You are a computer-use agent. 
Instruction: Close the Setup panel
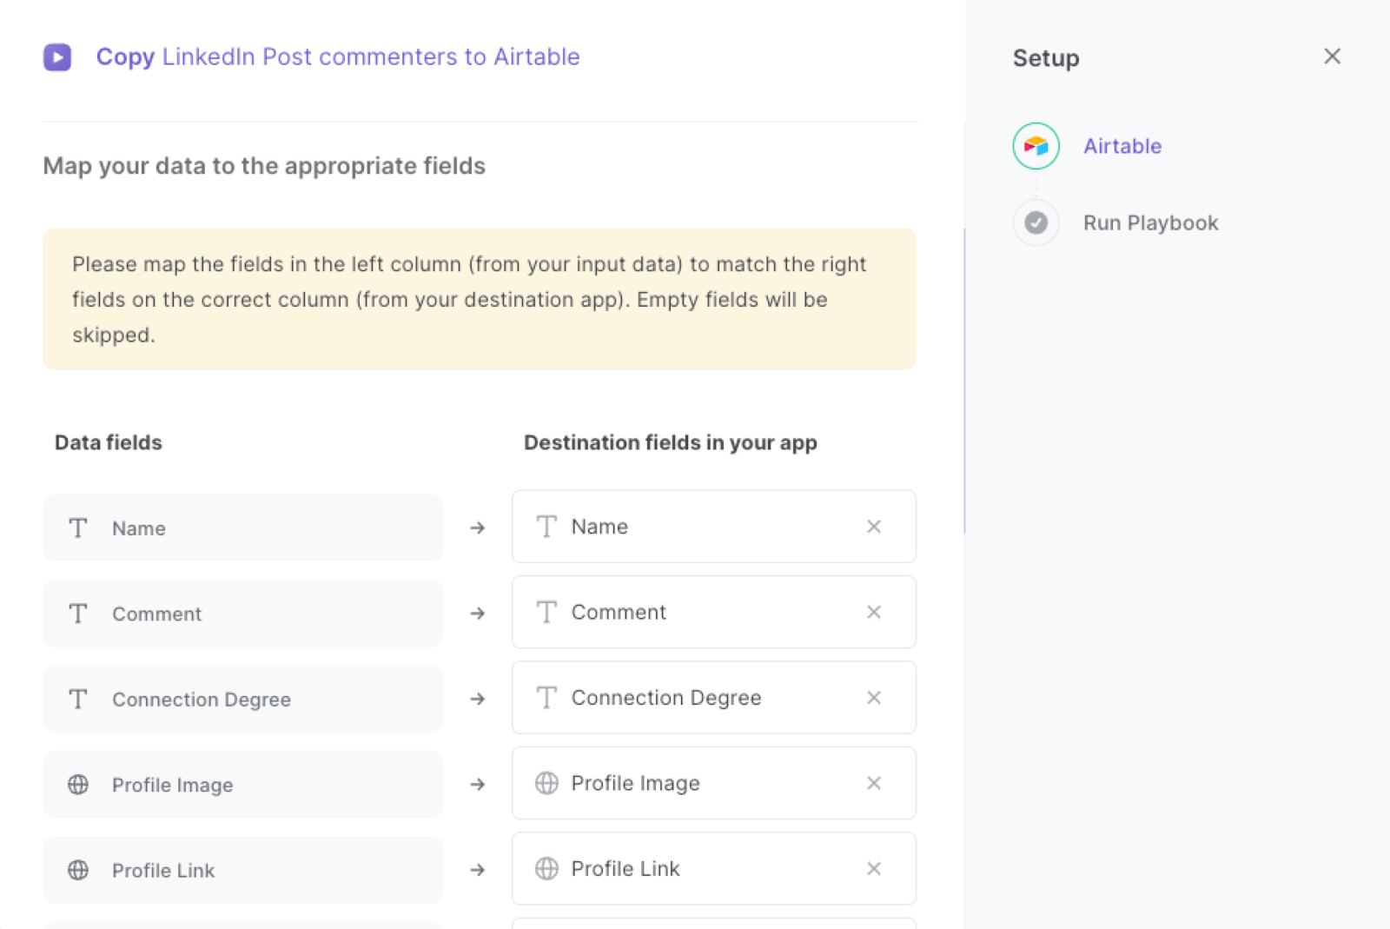(x=1332, y=56)
